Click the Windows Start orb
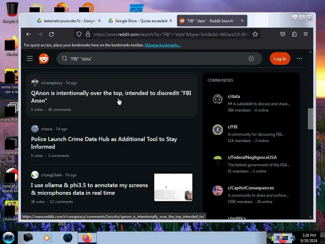This screenshot has width=325, height=244. [9, 238]
